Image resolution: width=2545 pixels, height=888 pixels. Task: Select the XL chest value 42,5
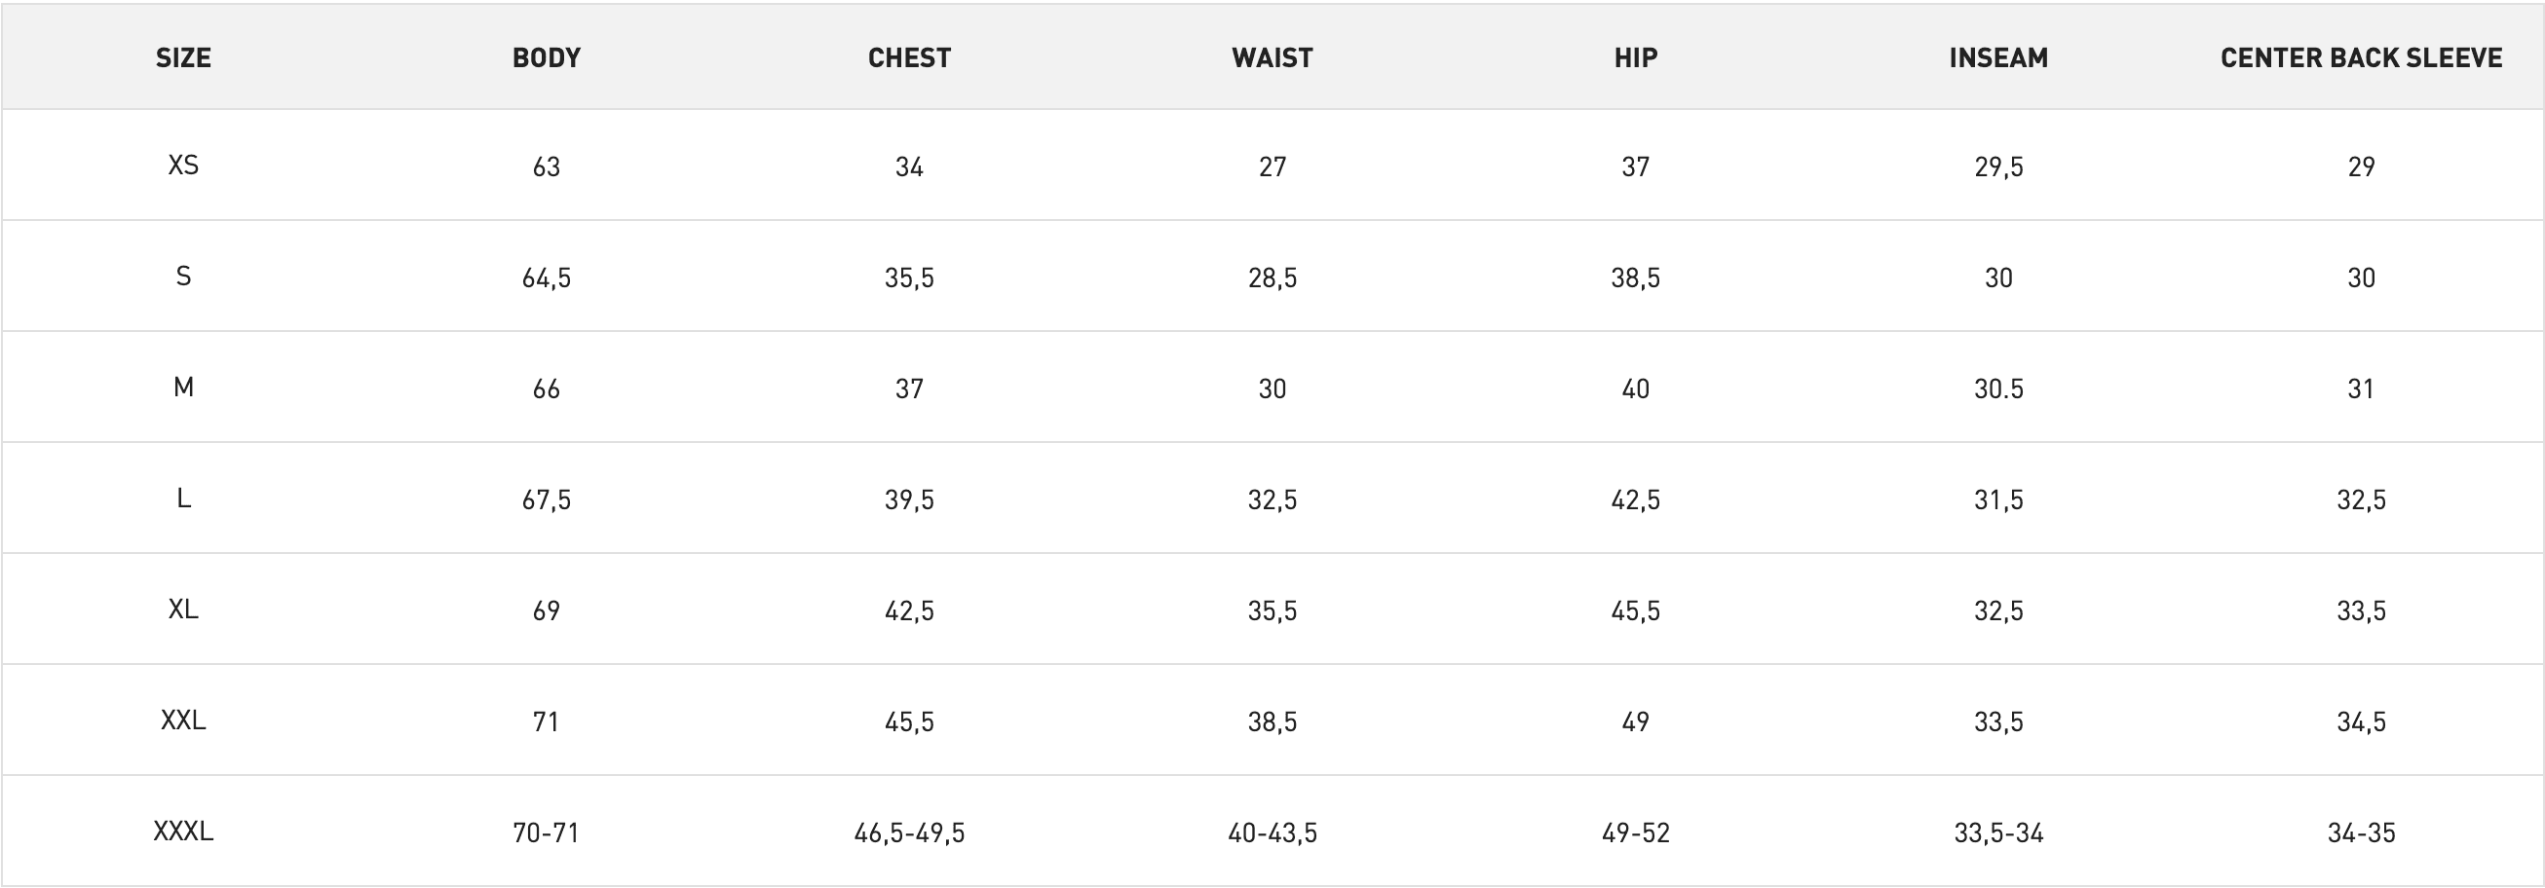[909, 610]
